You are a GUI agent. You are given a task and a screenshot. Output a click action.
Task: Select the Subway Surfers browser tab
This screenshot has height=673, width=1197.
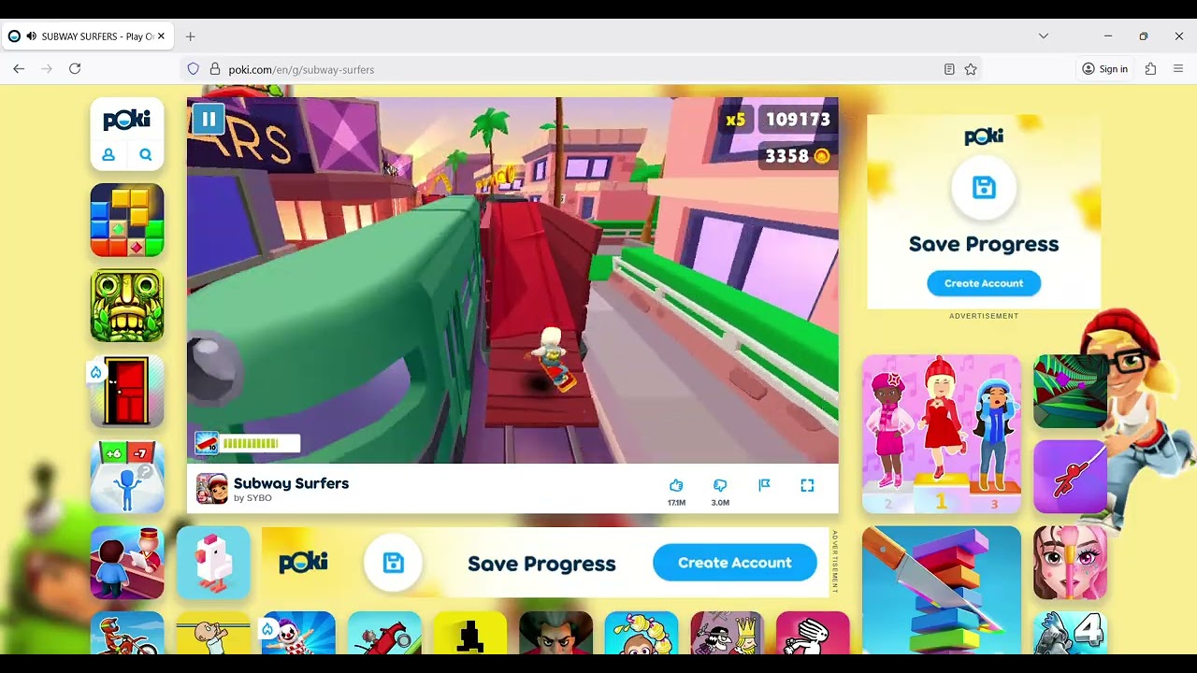[87, 36]
